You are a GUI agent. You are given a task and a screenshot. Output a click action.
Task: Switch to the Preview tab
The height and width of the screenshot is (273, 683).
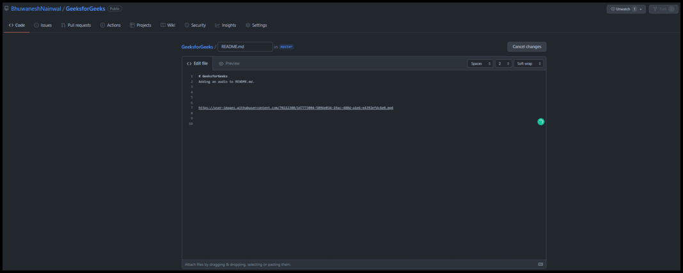[x=229, y=63]
